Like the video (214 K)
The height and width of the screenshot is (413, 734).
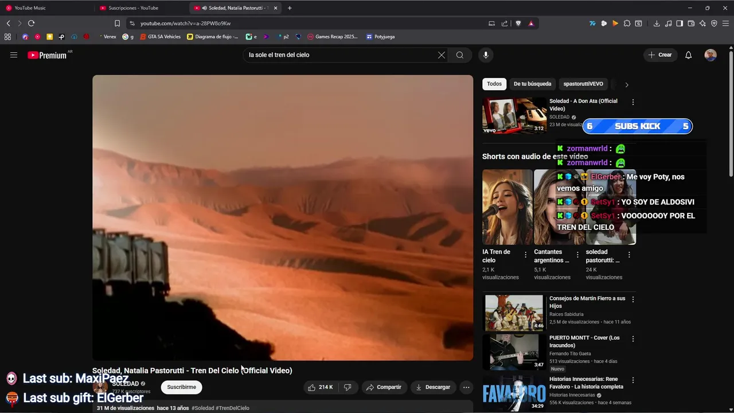point(320,387)
